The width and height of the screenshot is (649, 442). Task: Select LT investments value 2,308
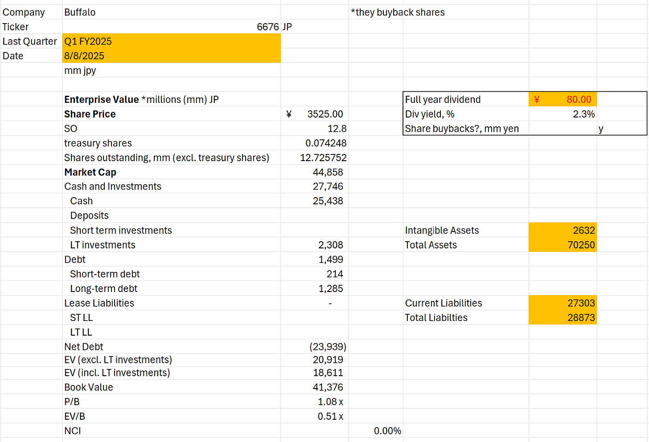(x=331, y=245)
